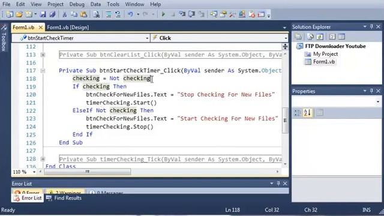The width and height of the screenshot is (384, 216).
Task: Click the Copy icon in the toolbar
Action: (74, 14)
